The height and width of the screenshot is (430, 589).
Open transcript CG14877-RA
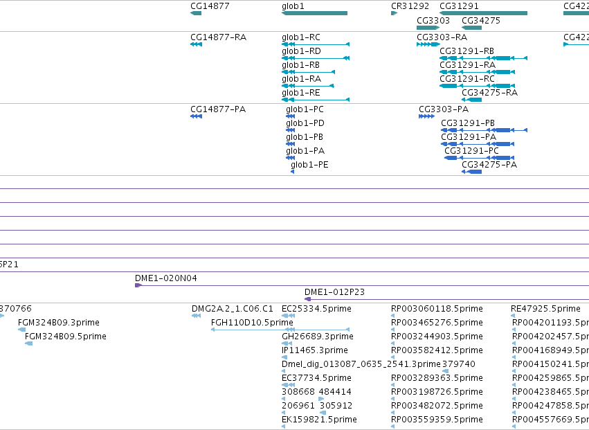pos(196,44)
